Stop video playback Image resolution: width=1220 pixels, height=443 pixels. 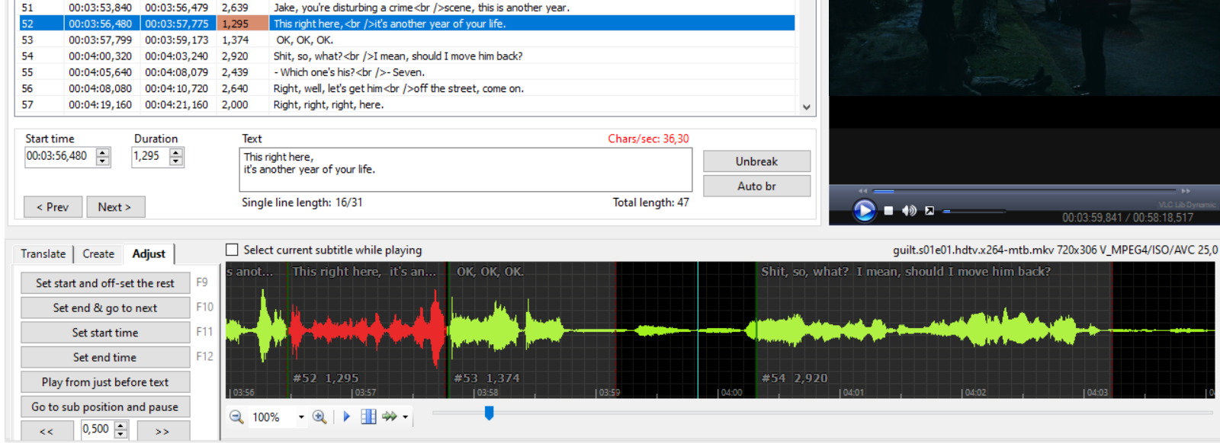pos(888,211)
